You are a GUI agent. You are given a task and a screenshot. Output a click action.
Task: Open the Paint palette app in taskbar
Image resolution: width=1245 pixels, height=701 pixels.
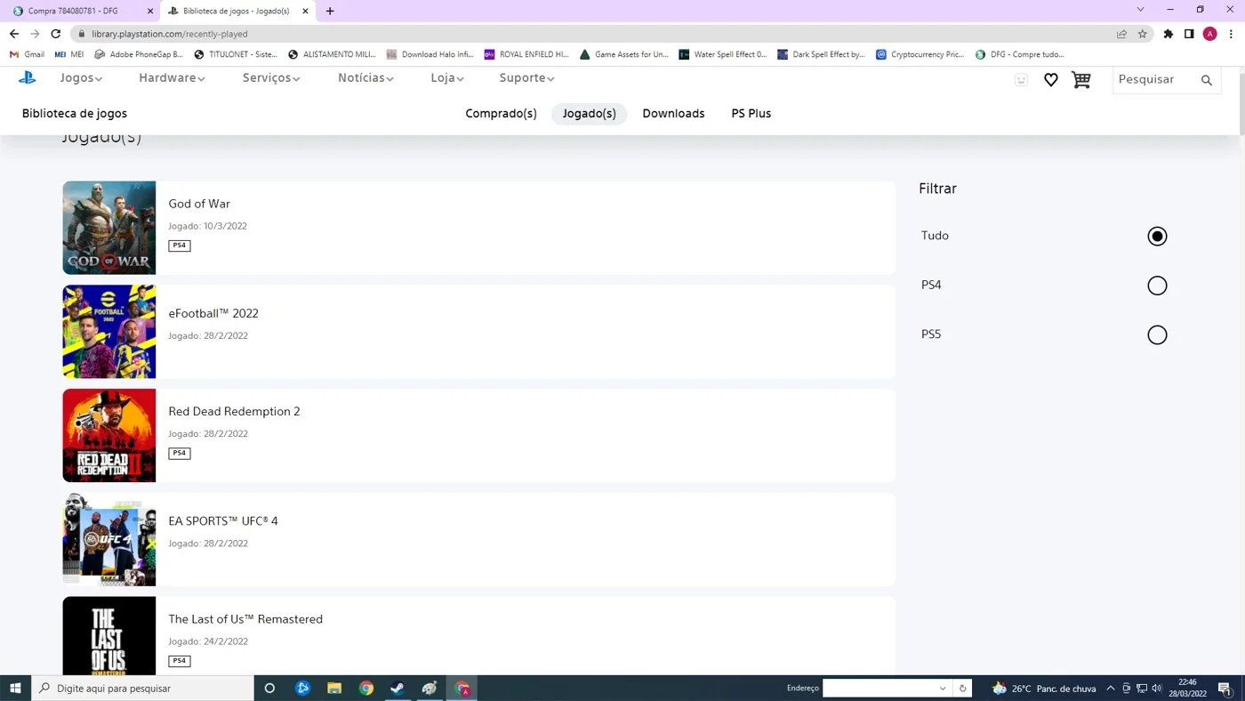click(430, 688)
